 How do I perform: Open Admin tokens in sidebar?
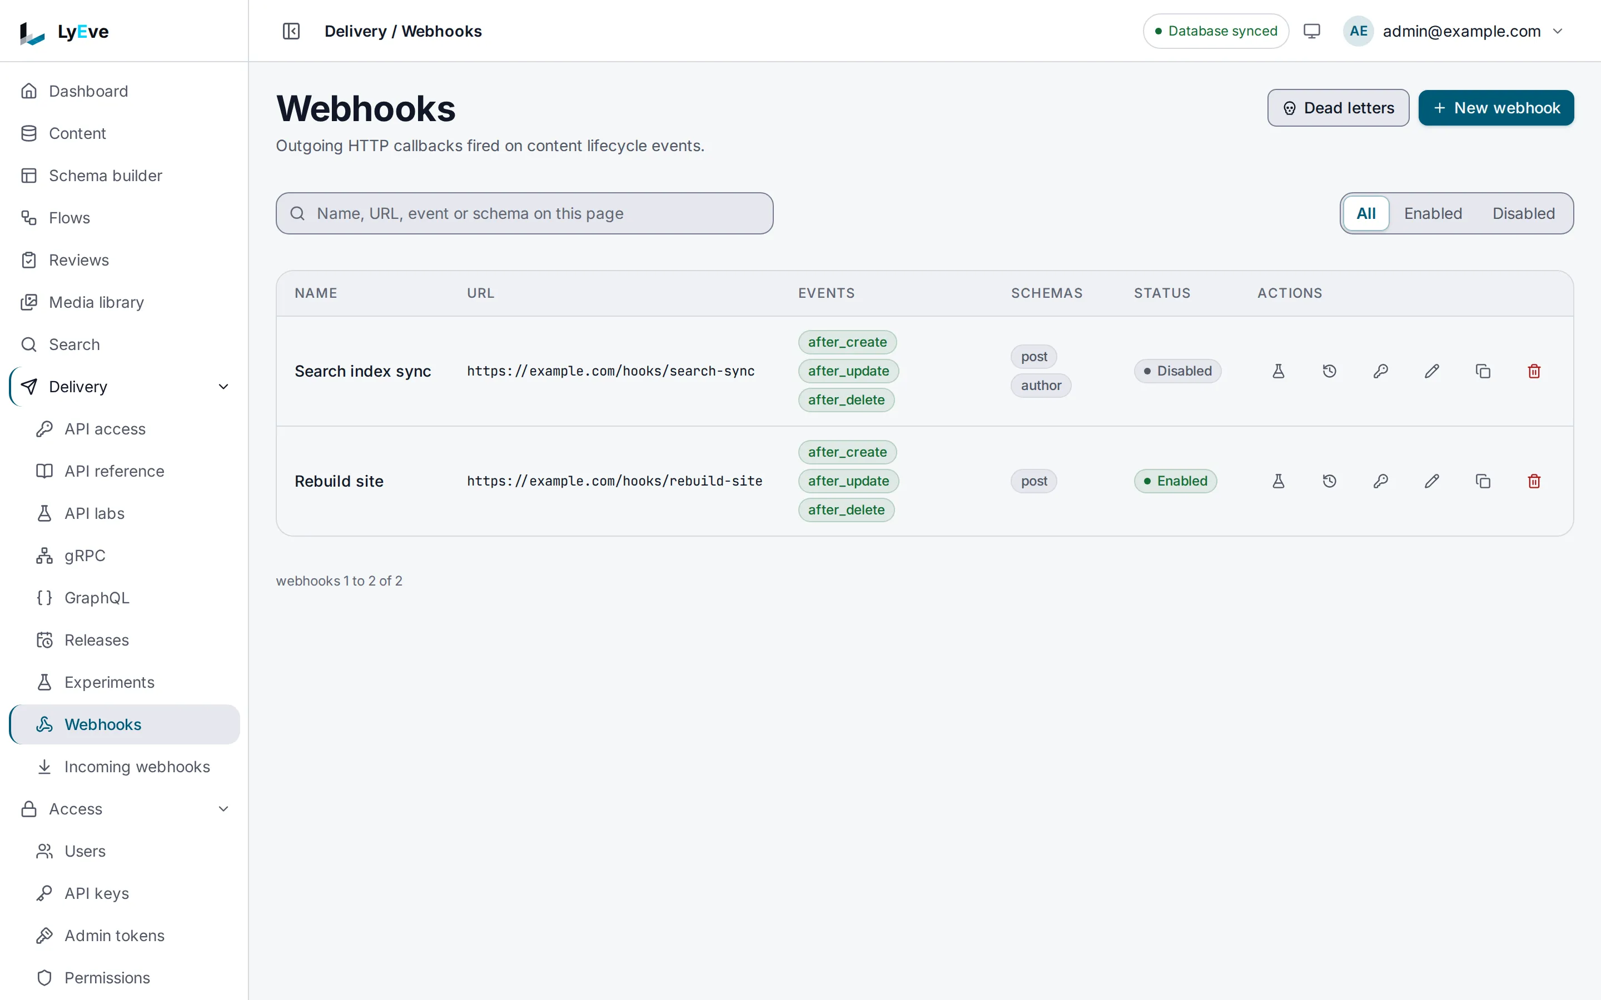[125, 936]
